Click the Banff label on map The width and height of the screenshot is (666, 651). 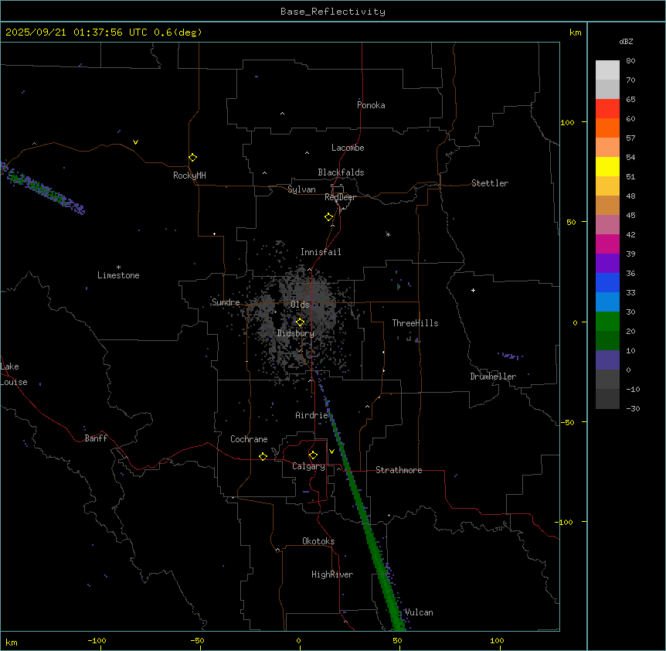click(x=96, y=438)
